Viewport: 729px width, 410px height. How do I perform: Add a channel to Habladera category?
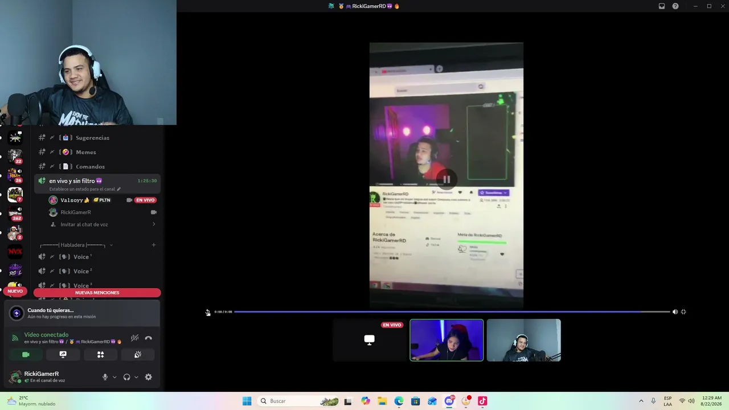(x=154, y=245)
